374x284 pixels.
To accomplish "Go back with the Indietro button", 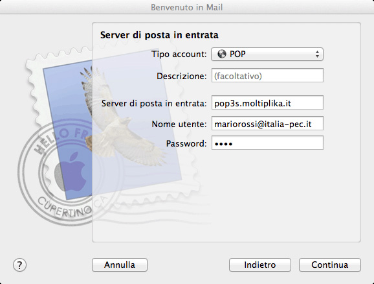I will [260, 265].
